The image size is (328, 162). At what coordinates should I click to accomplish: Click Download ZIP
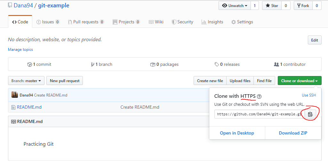tap(293, 133)
